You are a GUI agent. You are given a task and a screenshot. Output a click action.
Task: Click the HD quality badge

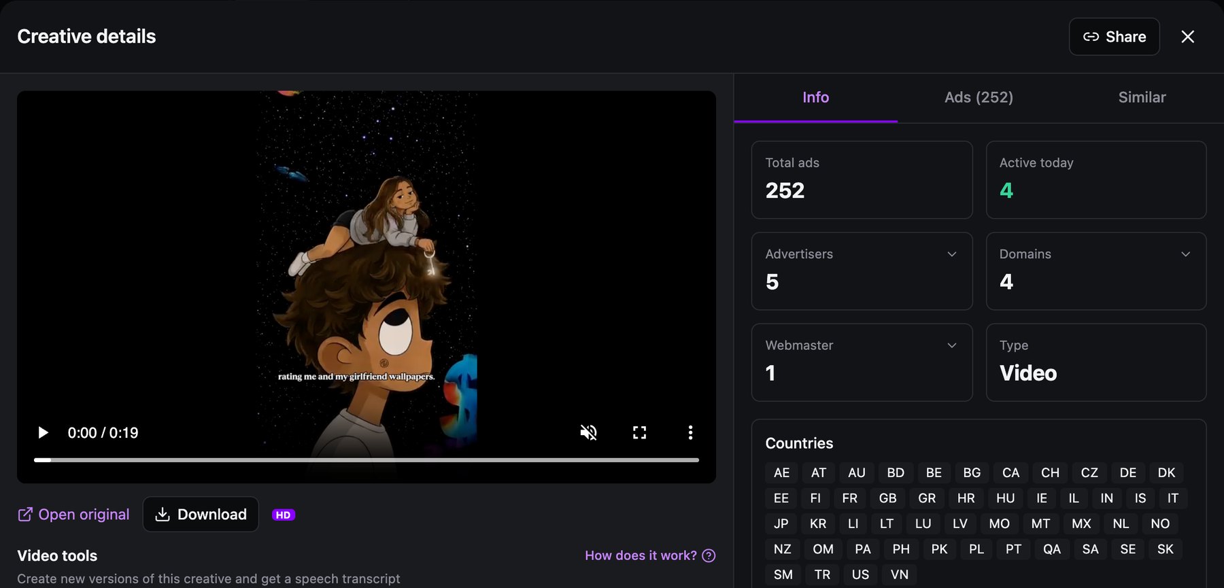284,515
